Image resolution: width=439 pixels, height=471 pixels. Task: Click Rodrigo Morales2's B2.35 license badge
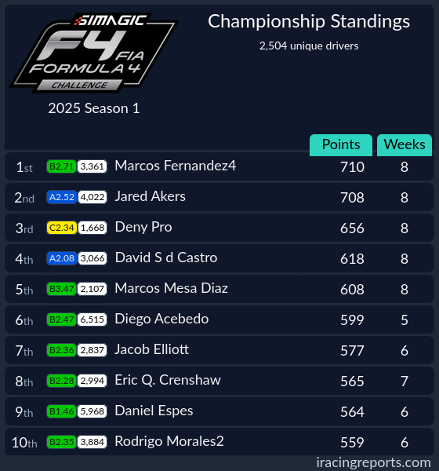pos(61,442)
